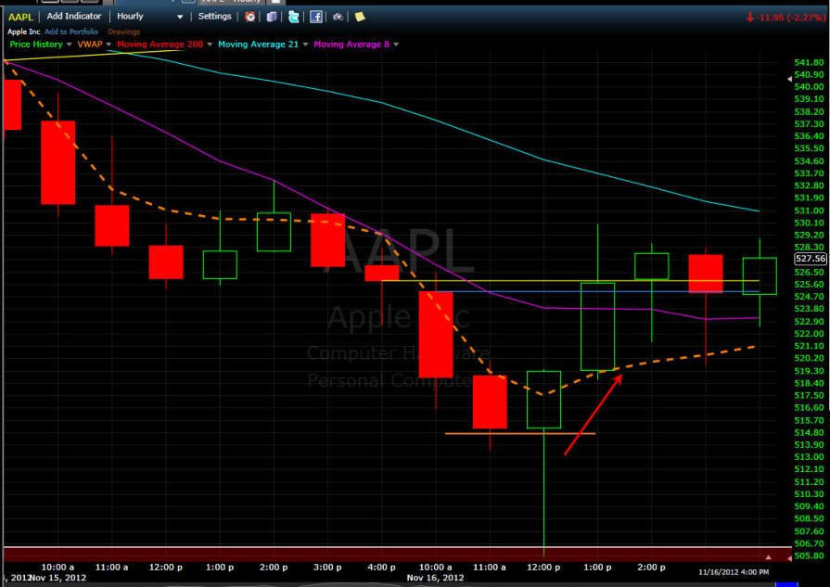Click the small triangle marker near 540.90 on price axis
The height and width of the screenshot is (587, 830).
pyautogui.click(x=789, y=78)
